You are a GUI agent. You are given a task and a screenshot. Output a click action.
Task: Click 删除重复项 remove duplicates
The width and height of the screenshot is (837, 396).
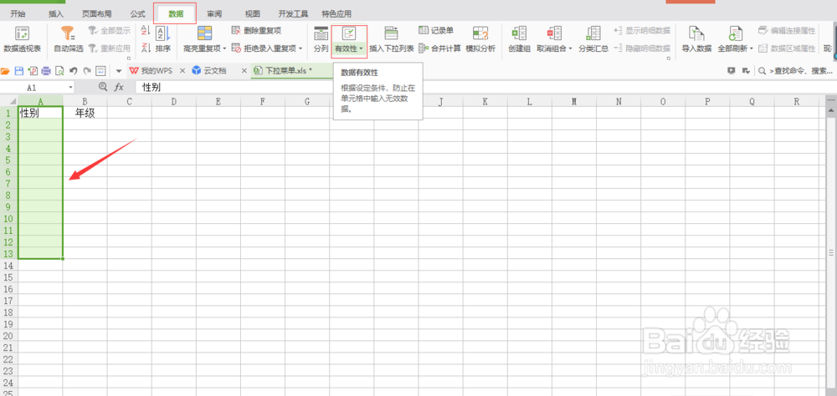click(x=256, y=31)
